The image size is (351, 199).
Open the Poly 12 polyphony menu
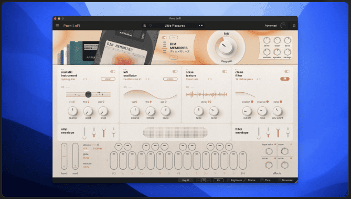point(186,180)
